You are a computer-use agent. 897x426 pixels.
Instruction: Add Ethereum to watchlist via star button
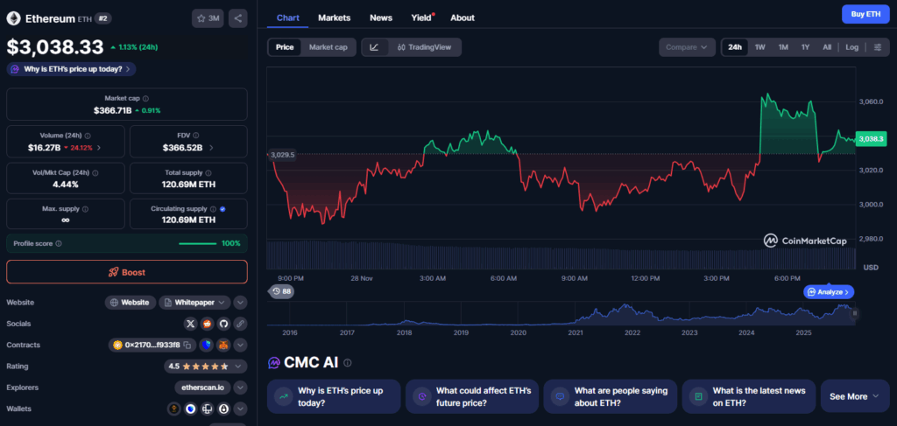pos(208,18)
